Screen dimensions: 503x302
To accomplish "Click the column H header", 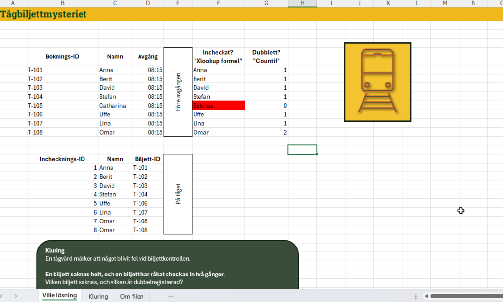I will (x=303, y=3).
